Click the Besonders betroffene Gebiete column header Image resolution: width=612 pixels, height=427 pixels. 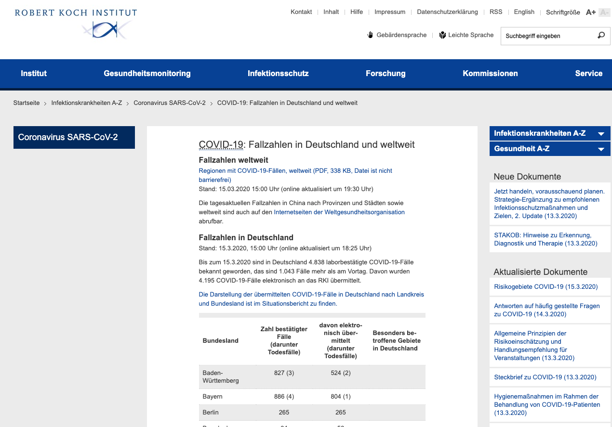tap(397, 341)
